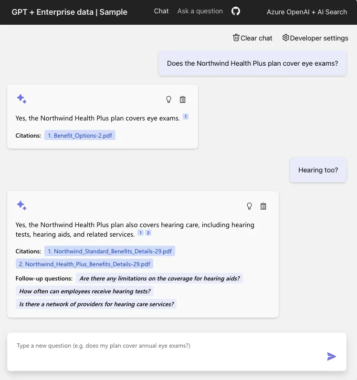Show thought process lightbulb on first answer
The width and height of the screenshot is (357, 380).
click(x=168, y=100)
